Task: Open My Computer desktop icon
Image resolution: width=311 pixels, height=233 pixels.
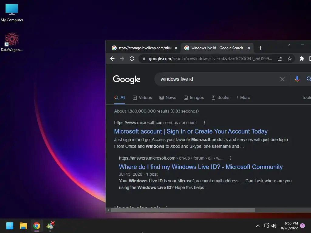Action: pos(12,12)
